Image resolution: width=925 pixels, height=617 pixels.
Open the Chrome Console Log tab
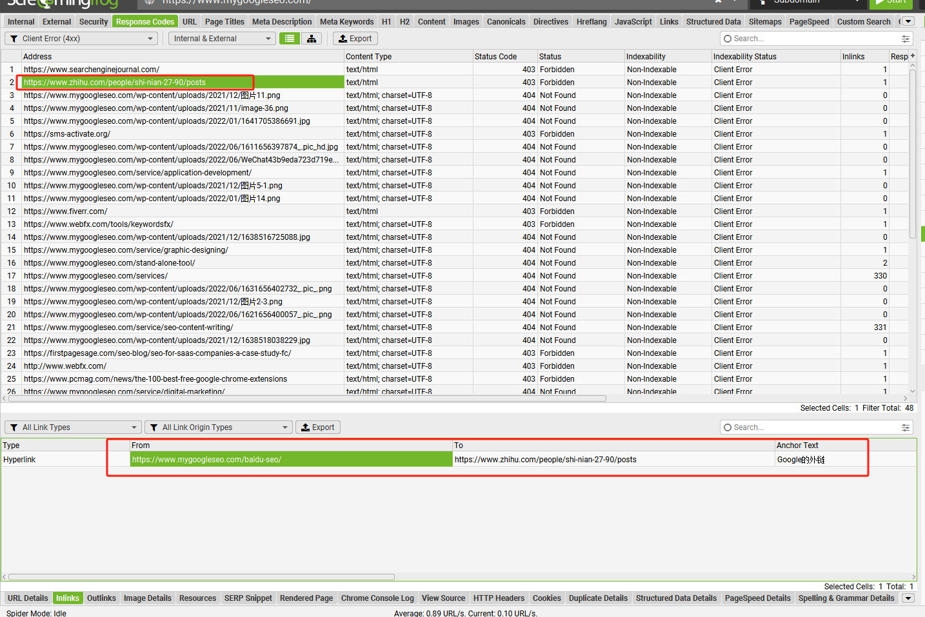pos(377,598)
